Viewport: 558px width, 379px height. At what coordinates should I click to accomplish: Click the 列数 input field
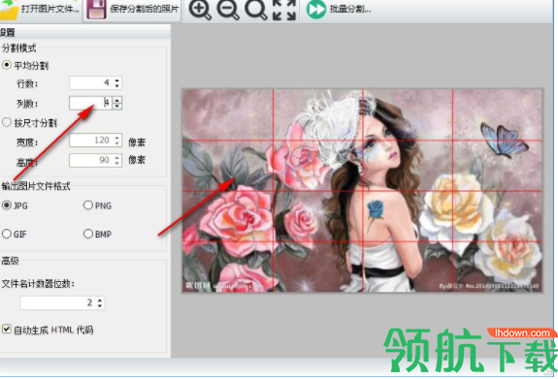[x=95, y=103]
